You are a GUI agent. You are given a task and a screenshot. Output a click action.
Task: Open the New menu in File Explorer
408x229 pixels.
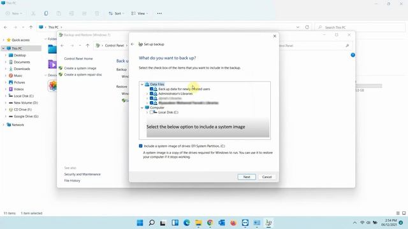[x=14, y=13]
